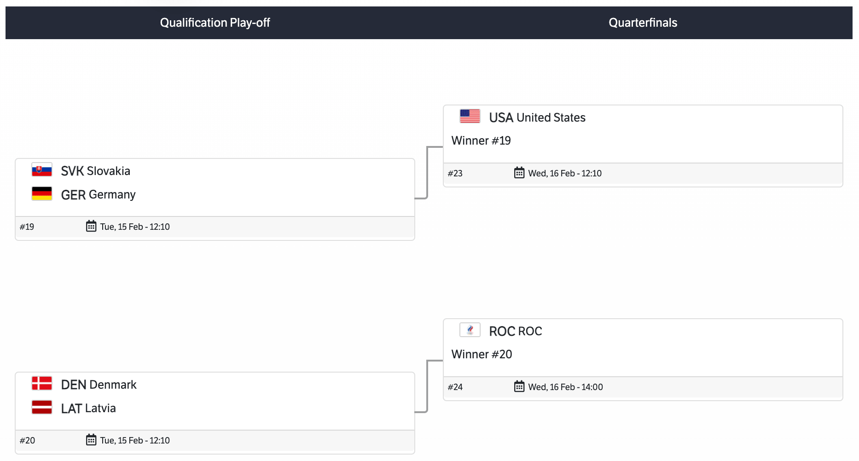Click the calendar icon for game #23
Viewport: 859px width, 461px height.
519,173
